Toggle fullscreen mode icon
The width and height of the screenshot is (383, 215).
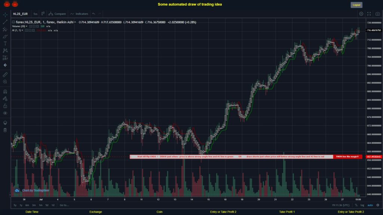coord(369,14)
